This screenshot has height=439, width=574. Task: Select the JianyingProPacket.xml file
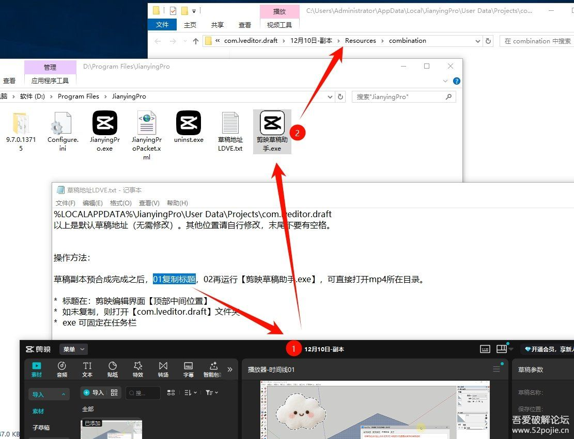[146, 136]
